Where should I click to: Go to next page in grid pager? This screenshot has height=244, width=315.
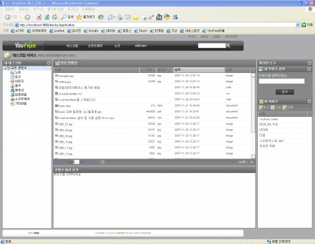point(90,162)
